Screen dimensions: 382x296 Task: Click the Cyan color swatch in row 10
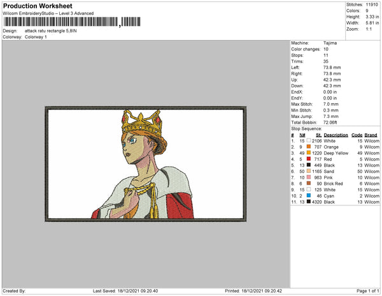coord(309,195)
